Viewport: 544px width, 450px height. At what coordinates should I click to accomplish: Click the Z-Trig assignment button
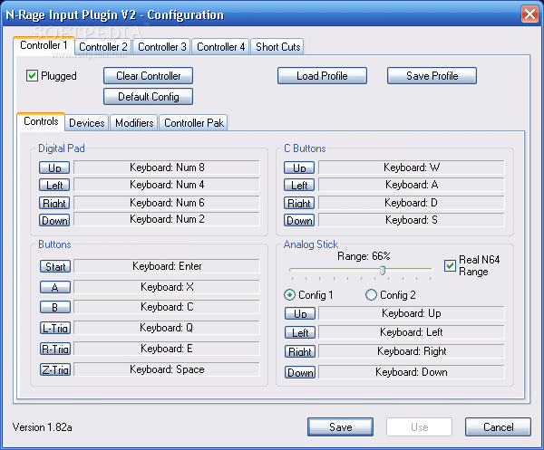pos(55,369)
